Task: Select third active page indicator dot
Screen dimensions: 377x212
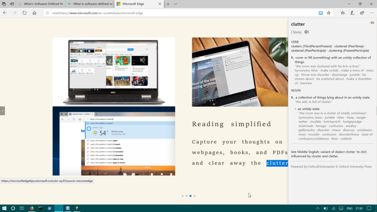Action: point(190,196)
